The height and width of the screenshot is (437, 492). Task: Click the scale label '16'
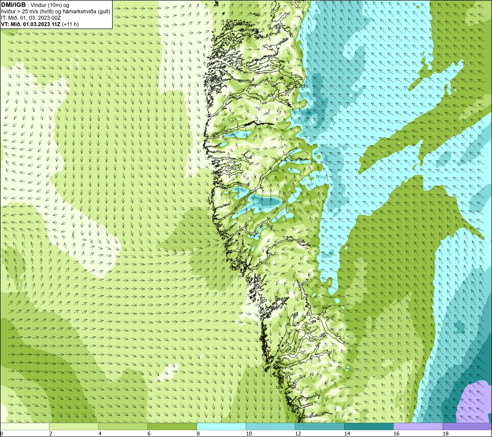click(396, 434)
